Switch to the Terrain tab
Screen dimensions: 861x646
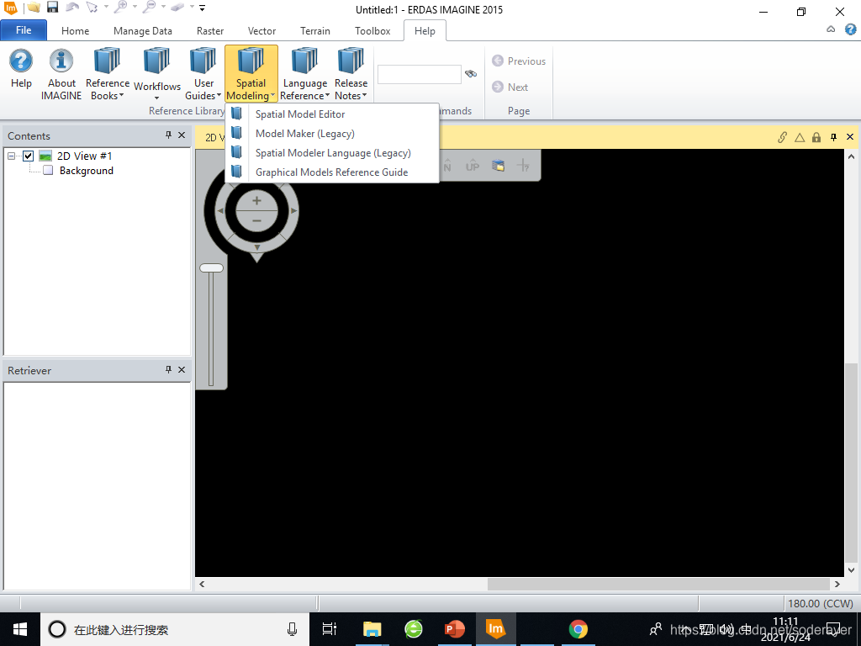(x=315, y=31)
